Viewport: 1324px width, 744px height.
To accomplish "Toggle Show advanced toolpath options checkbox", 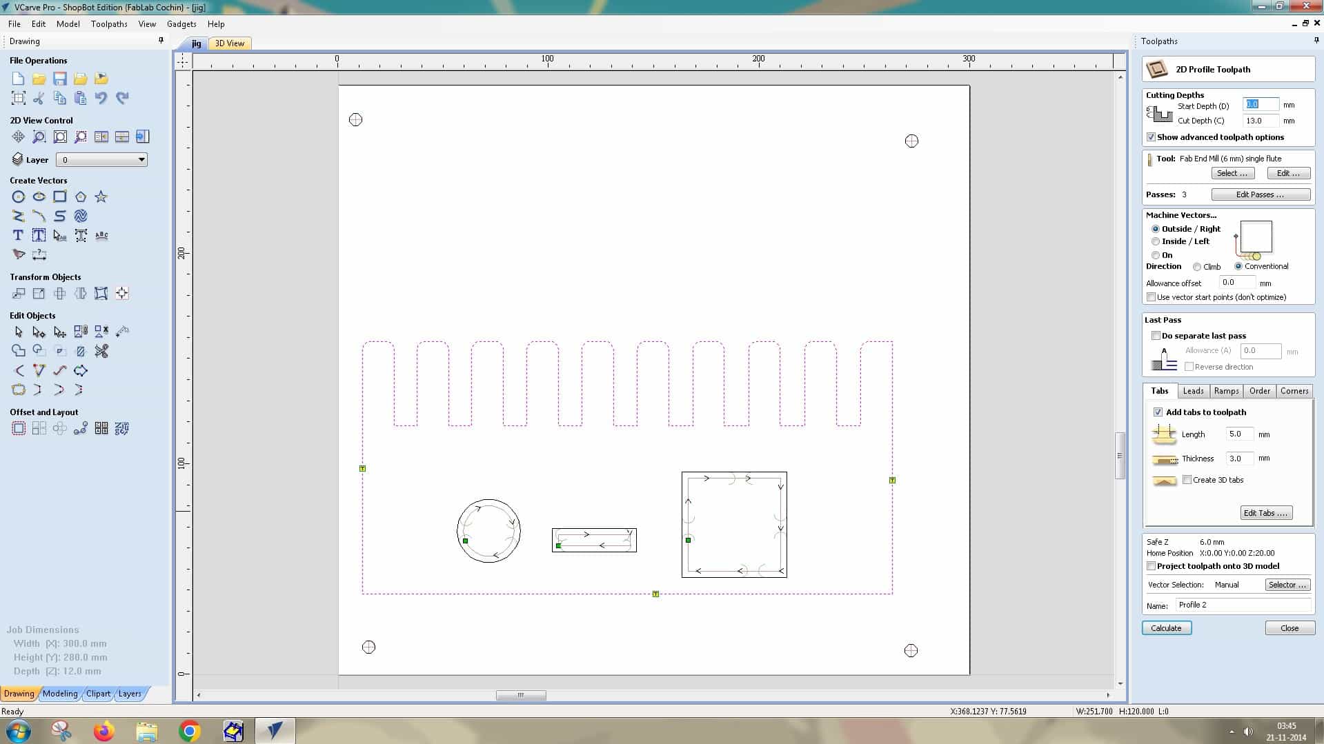I will pyautogui.click(x=1151, y=137).
